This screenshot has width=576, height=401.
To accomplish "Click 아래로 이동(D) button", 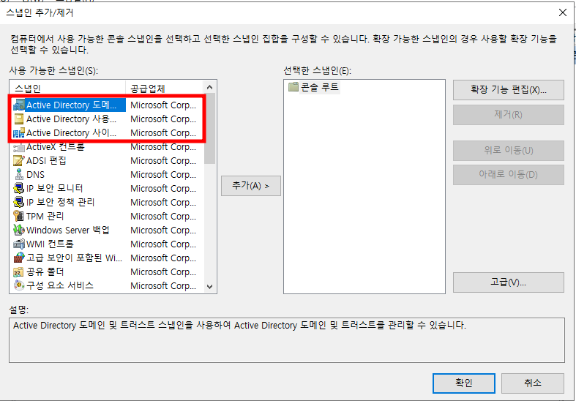I will click(509, 175).
